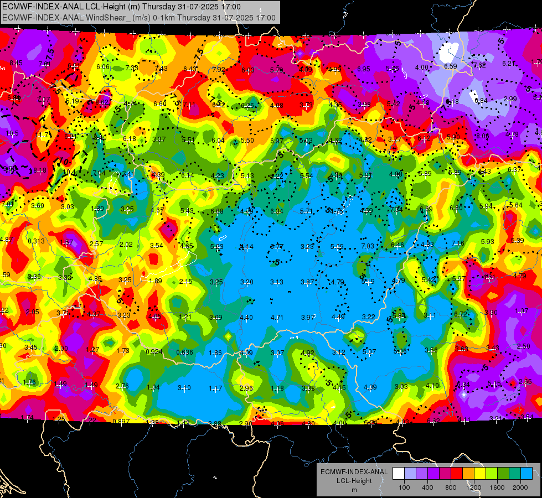Click the wind shear value 10.4
The width and height of the screenshot is (542, 498).
tap(69, 172)
